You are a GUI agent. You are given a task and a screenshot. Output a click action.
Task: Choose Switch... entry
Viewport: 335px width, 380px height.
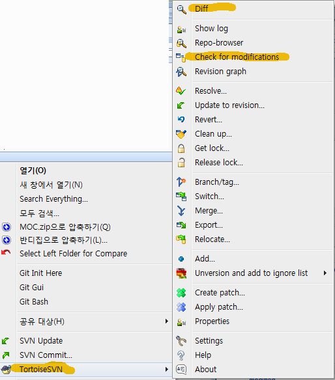(x=209, y=197)
